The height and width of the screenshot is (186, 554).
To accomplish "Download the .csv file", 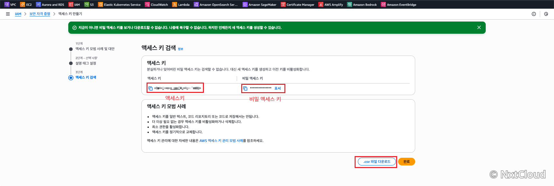I will tap(377, 162).
